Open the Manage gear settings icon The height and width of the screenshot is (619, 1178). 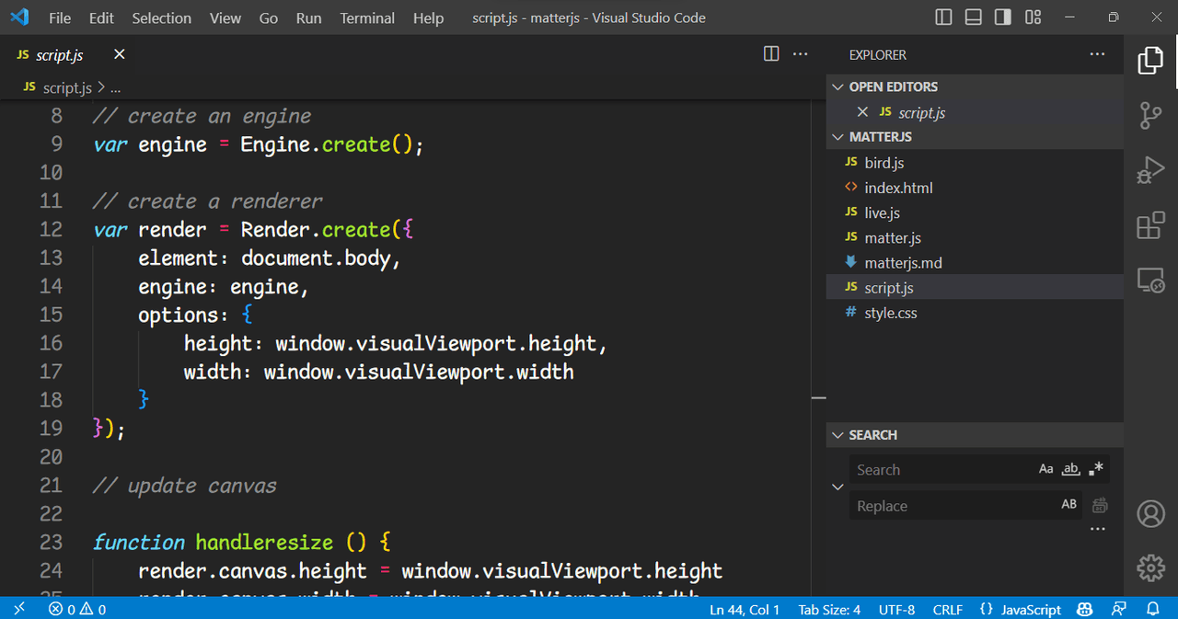point(1150,567)
